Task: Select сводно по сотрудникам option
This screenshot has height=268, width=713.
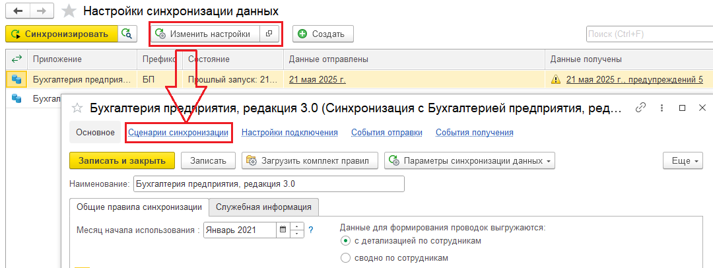Action: 395,258
